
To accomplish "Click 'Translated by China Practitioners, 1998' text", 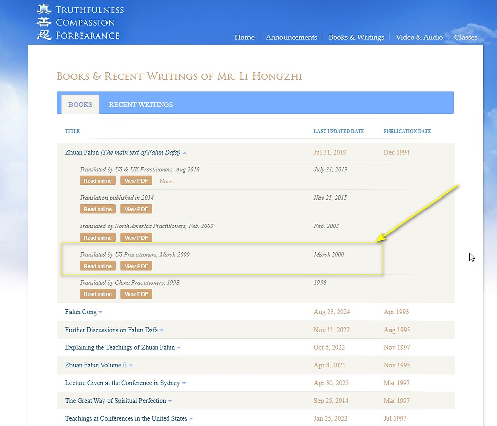I will point(129,282).
